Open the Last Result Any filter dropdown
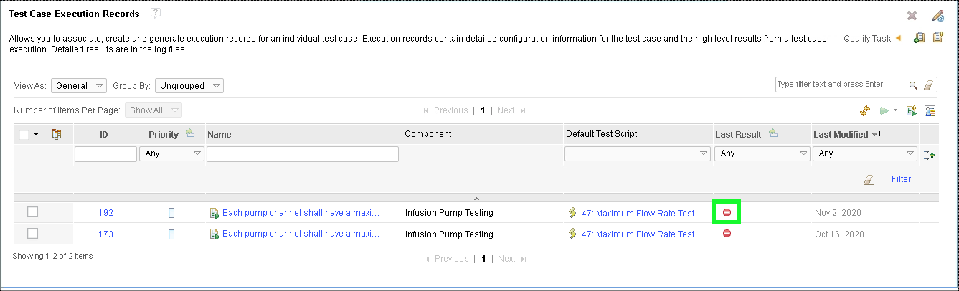The height and width of the screenshot is (291, 959). point(762,153)
